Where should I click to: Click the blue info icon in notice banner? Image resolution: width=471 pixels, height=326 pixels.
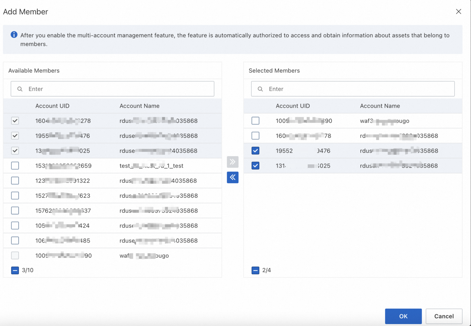coord(14,35)
